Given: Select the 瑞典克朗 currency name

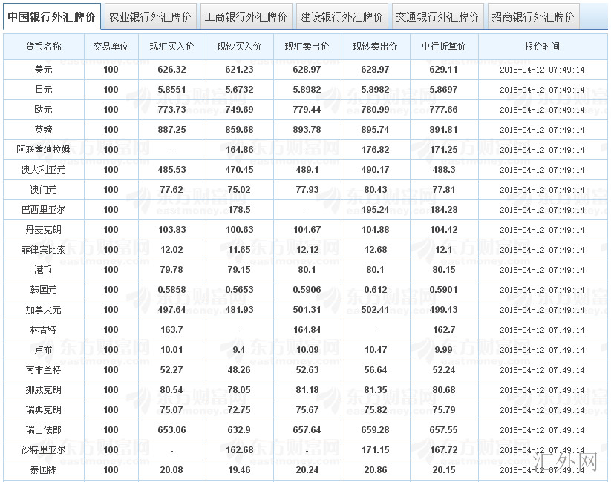Looking at the screenshot, I should point(43,410).
